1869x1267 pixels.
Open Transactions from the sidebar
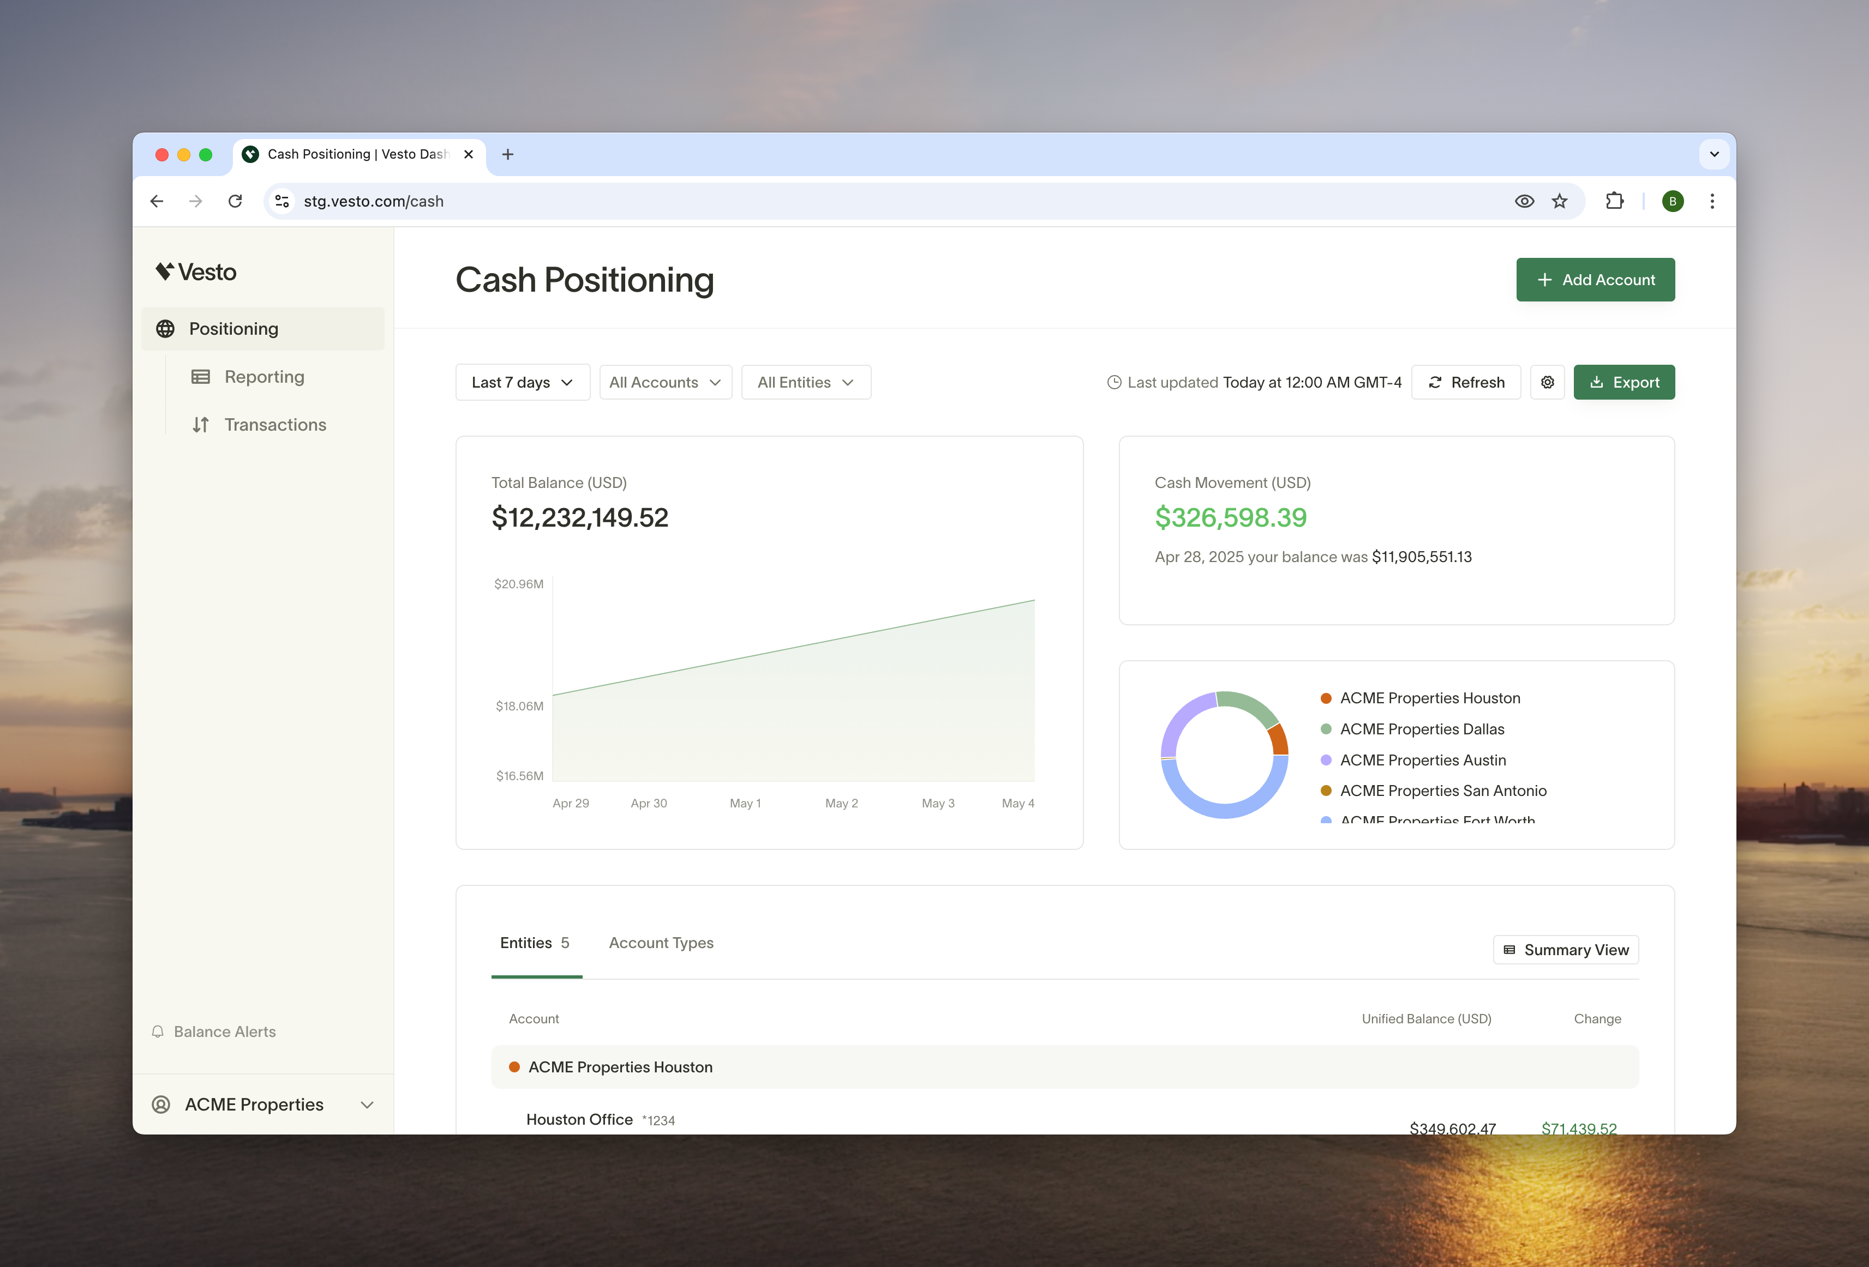click(x=274, y=425)
